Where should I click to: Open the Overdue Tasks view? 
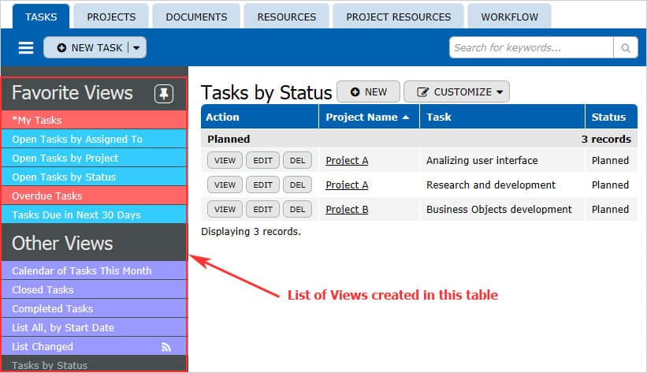(94, 196)
